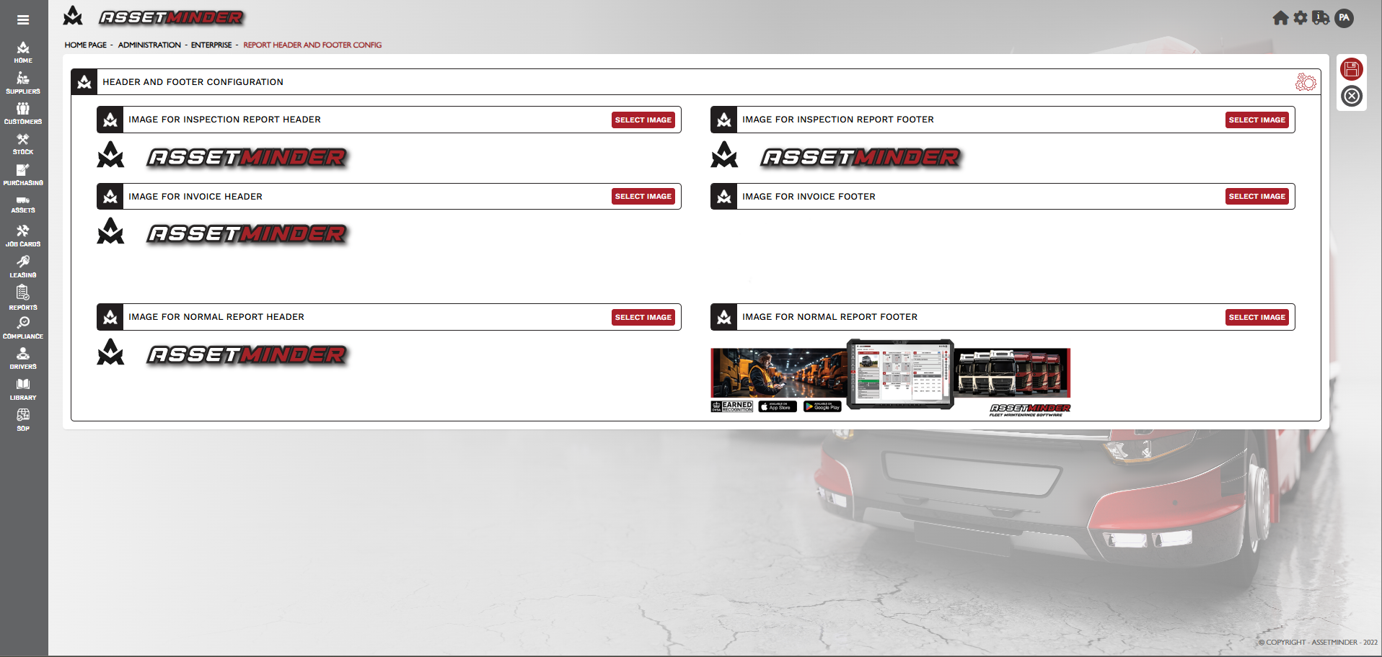Open settings gear in the top bar
Screen dimensions: 1382x657
pos(1300,18)
